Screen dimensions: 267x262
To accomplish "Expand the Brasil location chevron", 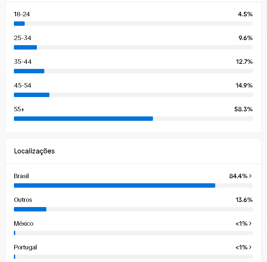I will (250, 176).
